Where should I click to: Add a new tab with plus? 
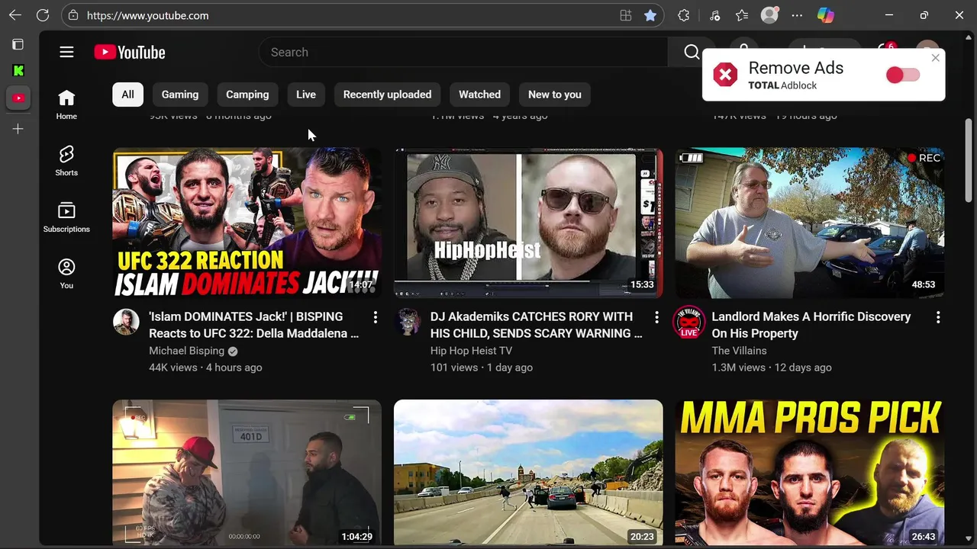pos(18,129)
